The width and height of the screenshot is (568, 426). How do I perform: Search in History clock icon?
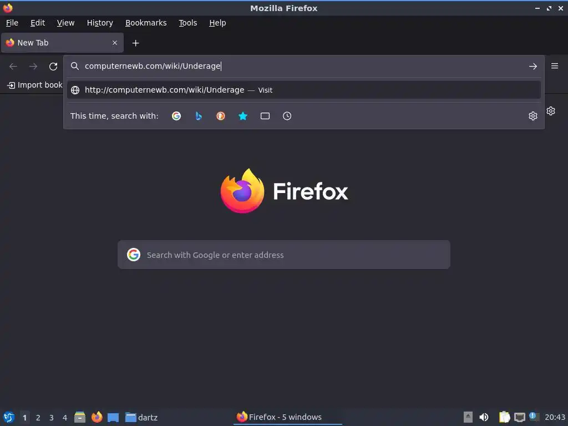point(287,116)
